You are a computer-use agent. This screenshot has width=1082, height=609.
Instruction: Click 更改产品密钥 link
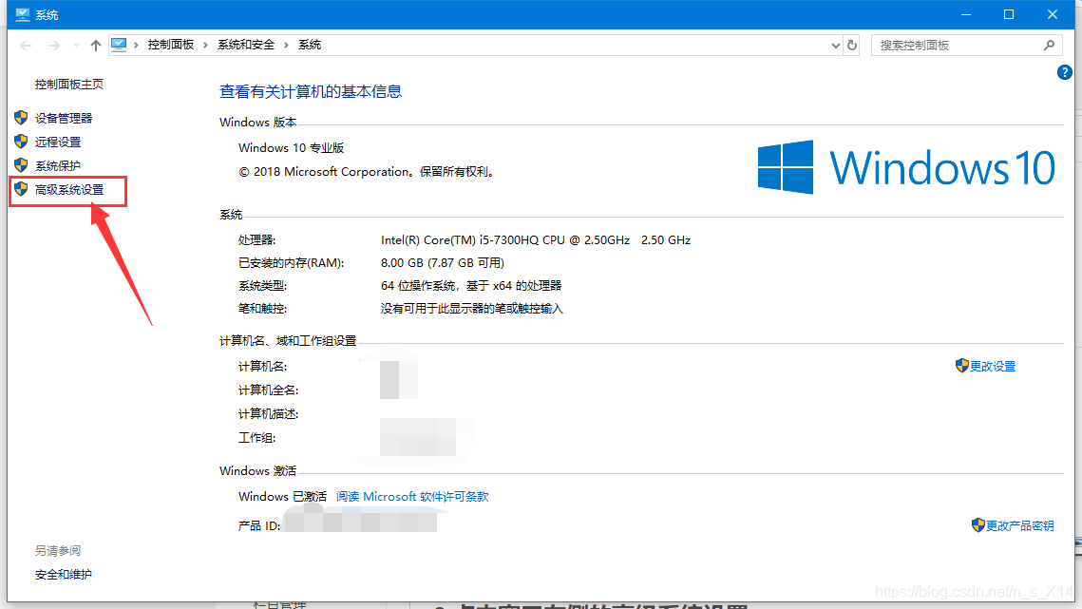pos(1020,526)
